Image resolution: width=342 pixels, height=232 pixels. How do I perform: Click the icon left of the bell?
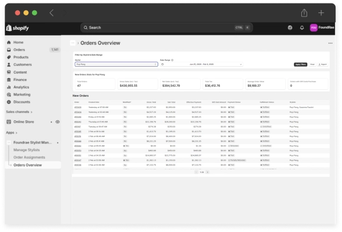(x=290, y=28)
